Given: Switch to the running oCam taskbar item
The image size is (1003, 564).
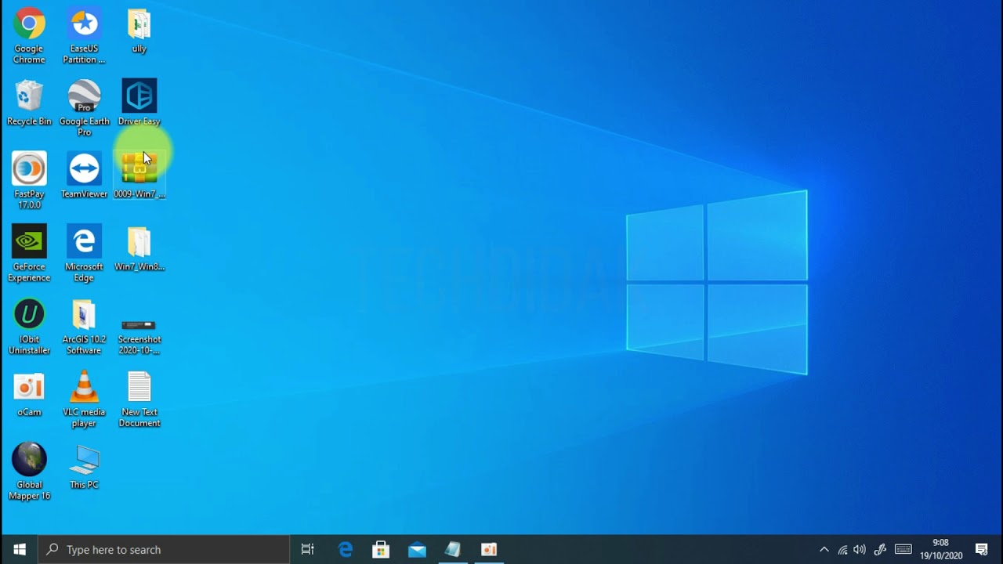Looking at the screenshot, I should point(489,549).
